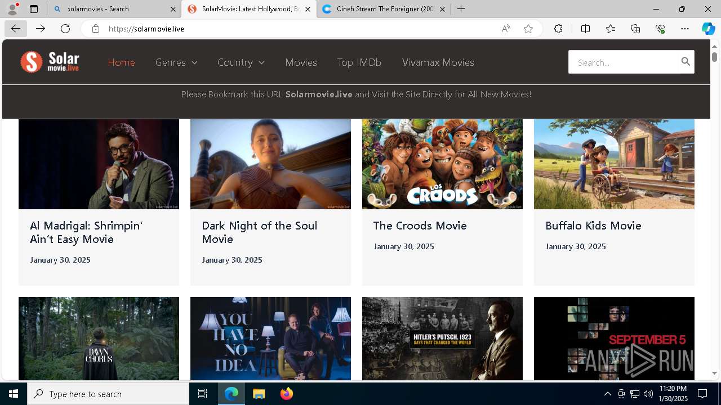Click the browser profile avatar icon
Viewport: 721px width, 405px height.
pyautogui.click(x=12, y=8)
